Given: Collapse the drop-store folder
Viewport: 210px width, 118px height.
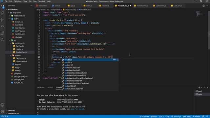Looking at the screenshot, I should 9,13.
